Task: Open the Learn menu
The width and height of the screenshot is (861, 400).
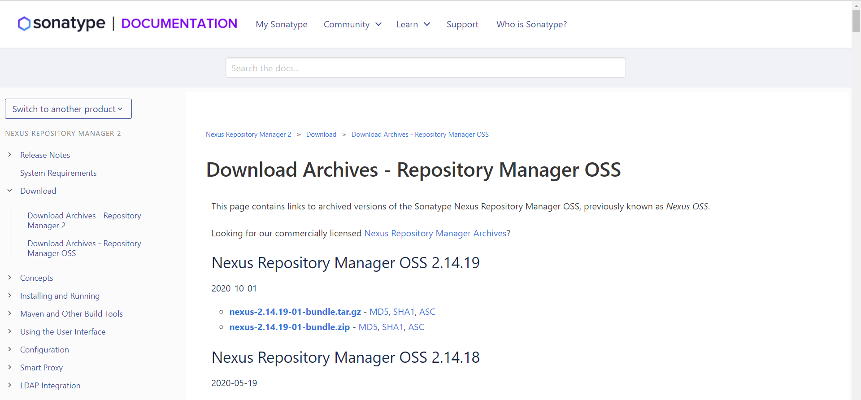Action: [x=407, y=24]
